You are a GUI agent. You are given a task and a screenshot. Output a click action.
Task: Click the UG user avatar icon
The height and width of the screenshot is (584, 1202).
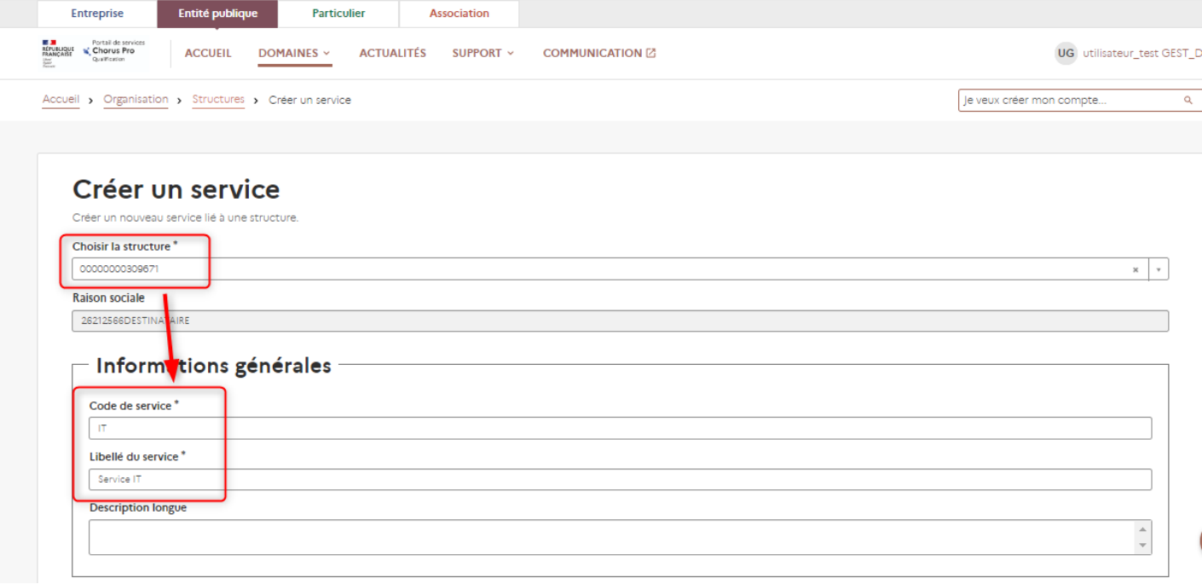1066,53
